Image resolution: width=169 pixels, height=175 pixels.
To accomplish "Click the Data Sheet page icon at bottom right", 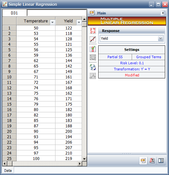I will [161, 161].
